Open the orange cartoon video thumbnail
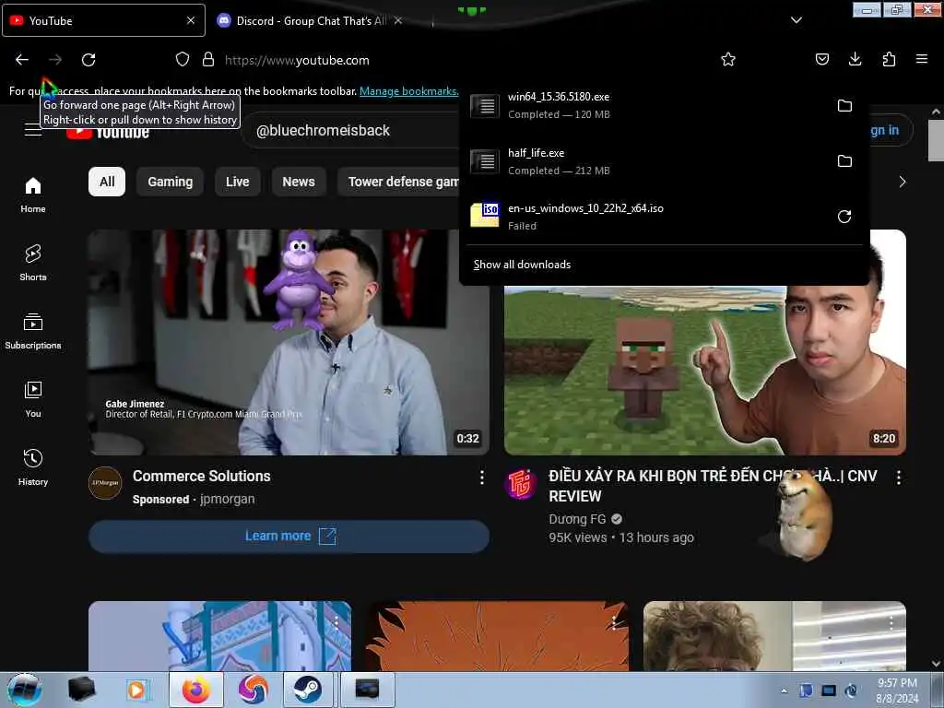 pyautogui.click(x=497, y=636)
